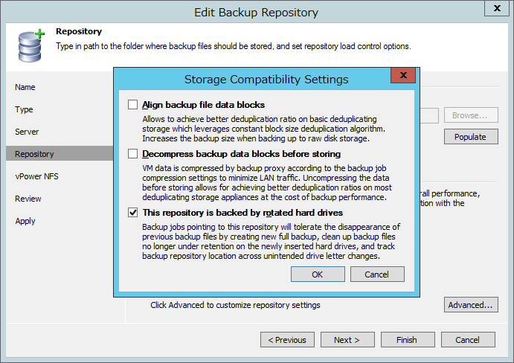Cancel the Storage Compatibility Settings dialog
This screenshot has width=514, height=363.
point(377,274)
